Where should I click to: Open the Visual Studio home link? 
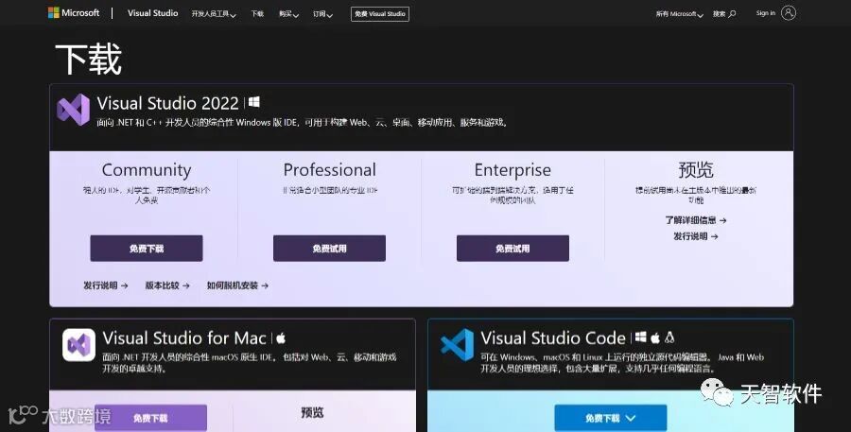(152, 13)
